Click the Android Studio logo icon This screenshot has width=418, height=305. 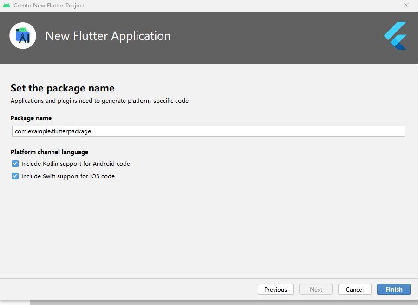click(23, 36)
